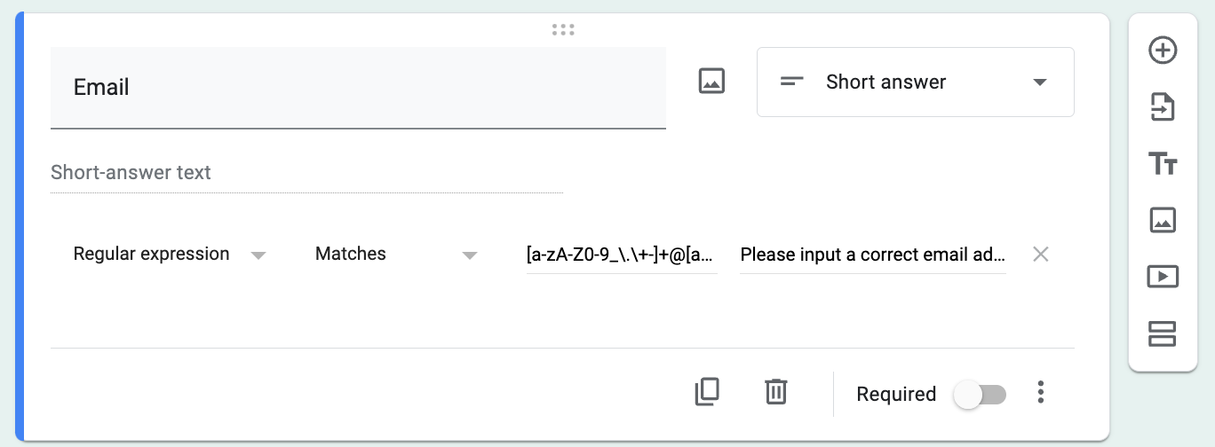The width and height of the screenshot is (1215, 447).
Task: Add a new section to the form
Action: pyautogui.click(x=1163, y=333)
